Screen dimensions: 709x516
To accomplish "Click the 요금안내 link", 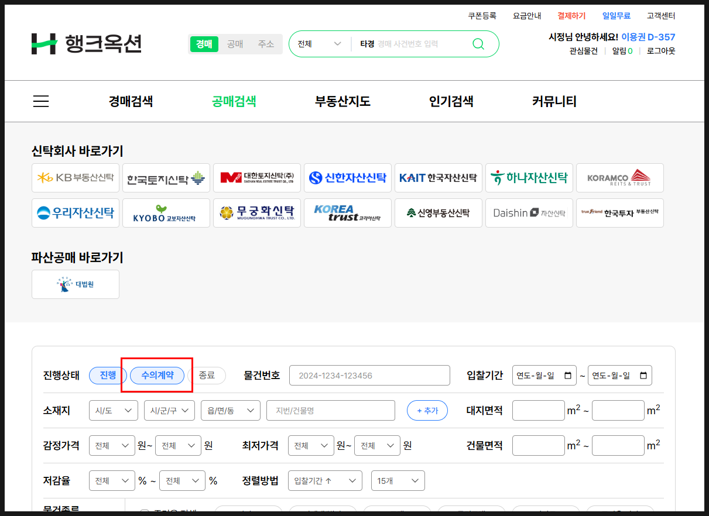I will pos(527,16).
